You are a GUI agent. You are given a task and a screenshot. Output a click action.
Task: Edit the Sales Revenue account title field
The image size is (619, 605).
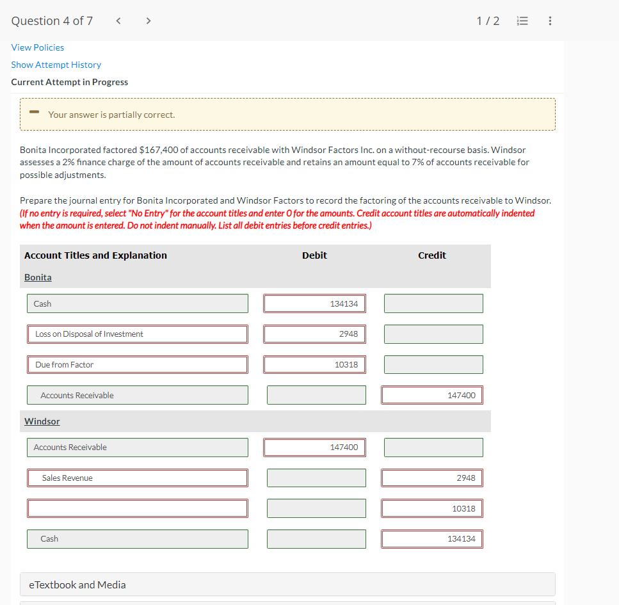(x=138, y=478)
